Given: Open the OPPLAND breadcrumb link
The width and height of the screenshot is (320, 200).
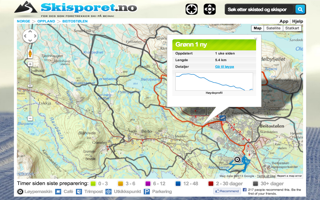Looking at the screenshot, I should [x=46, y=21].
